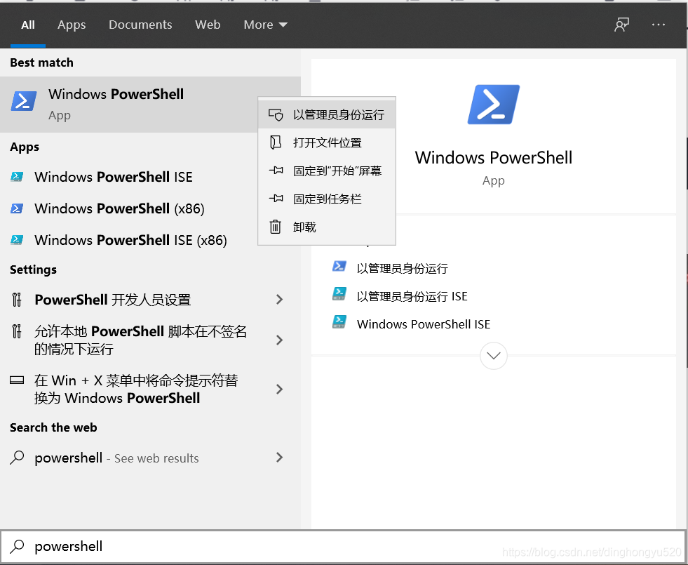Expand chevron for 允许本地 PowerShell 脚本 setting
The height and width of the screenshot is (565, 688).
280,340
